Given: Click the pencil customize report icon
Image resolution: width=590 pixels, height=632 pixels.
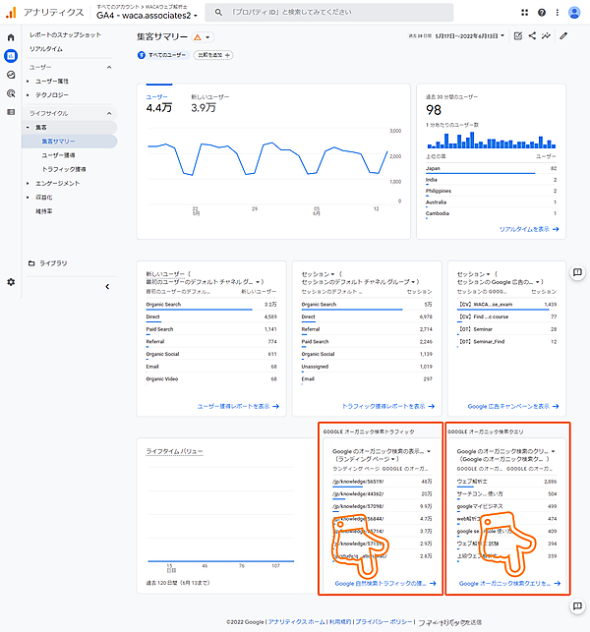Looking at the screenshot, I should (563, 36).
